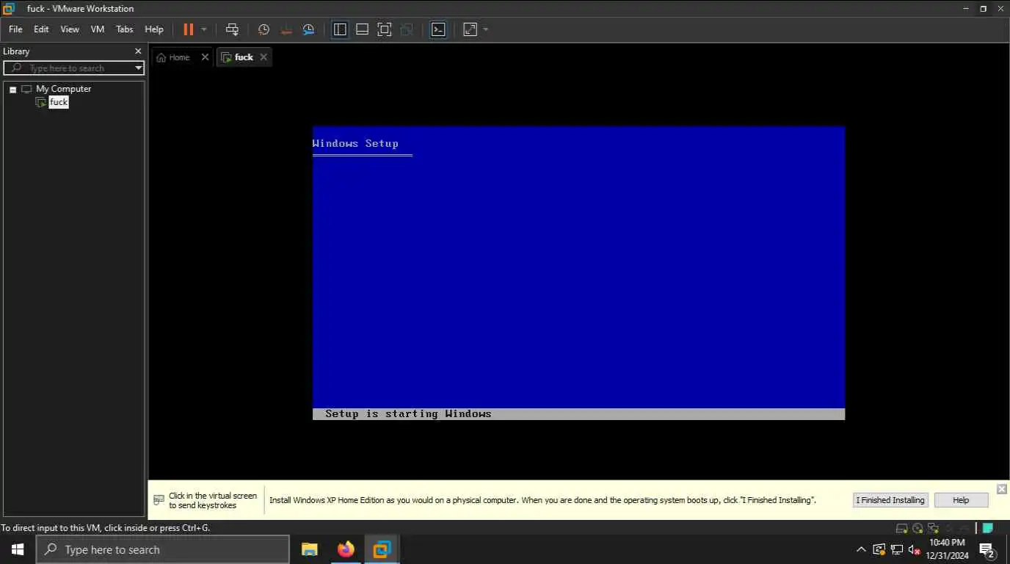Revert the VM to its snapshot
Image resolution: width=1010 pixels, height=564 pixels.
(286, 29)
